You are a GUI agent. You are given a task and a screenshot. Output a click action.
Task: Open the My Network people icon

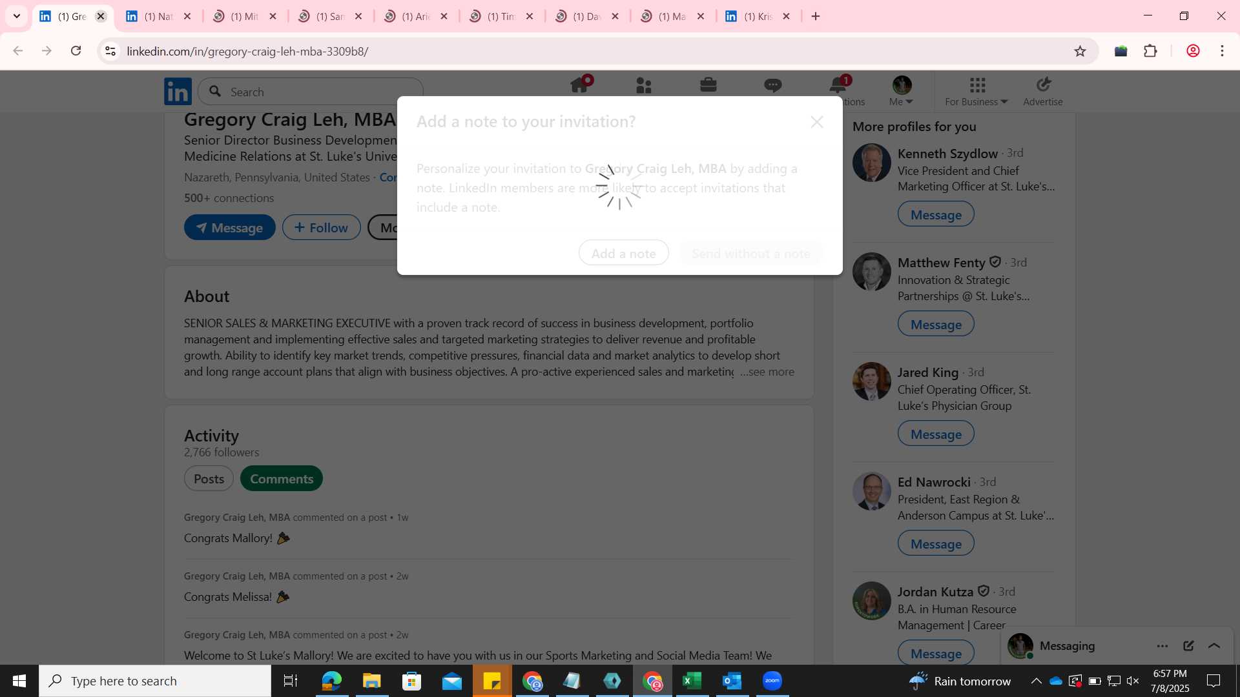(644, 85)
